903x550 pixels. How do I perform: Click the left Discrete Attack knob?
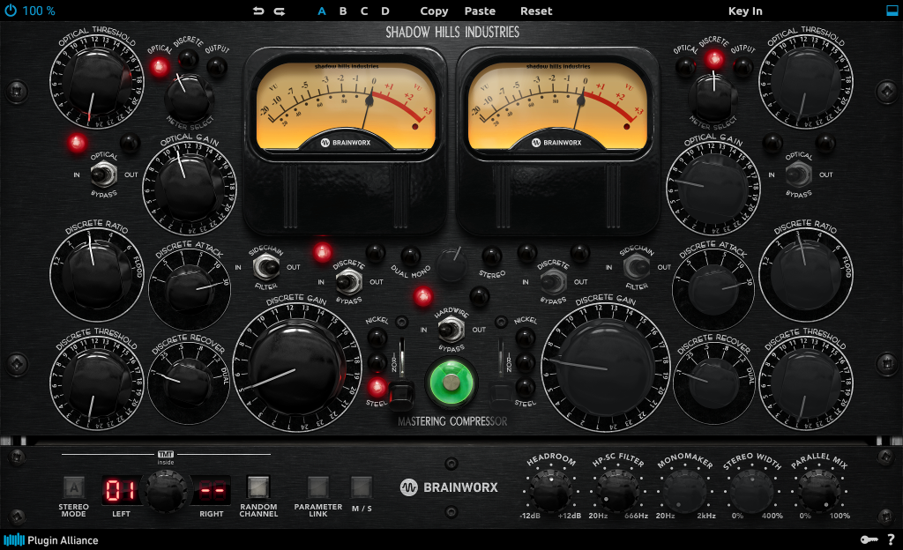(x=189, y=289)
